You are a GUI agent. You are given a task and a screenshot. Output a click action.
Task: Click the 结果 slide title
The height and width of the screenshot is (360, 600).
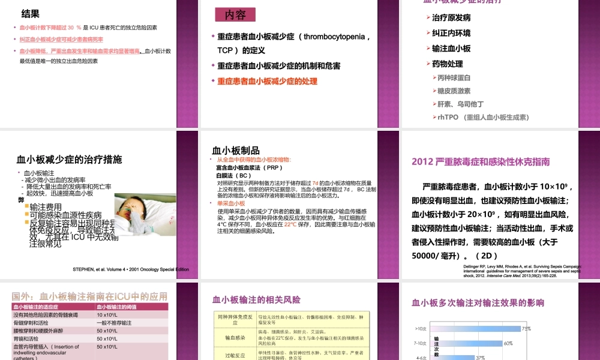30,14
